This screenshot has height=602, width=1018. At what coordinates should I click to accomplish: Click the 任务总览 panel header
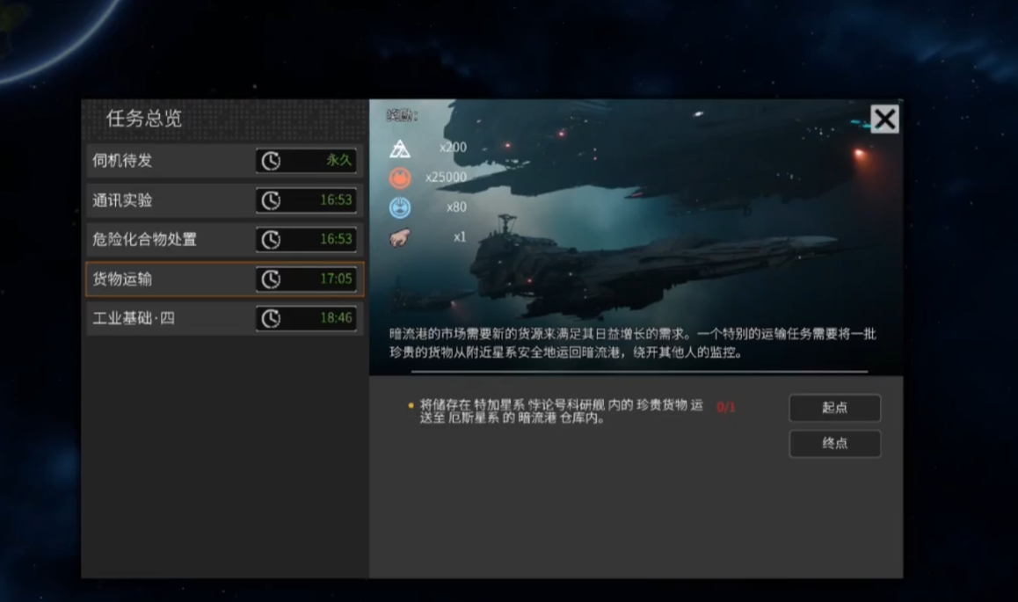coord(144,120)
